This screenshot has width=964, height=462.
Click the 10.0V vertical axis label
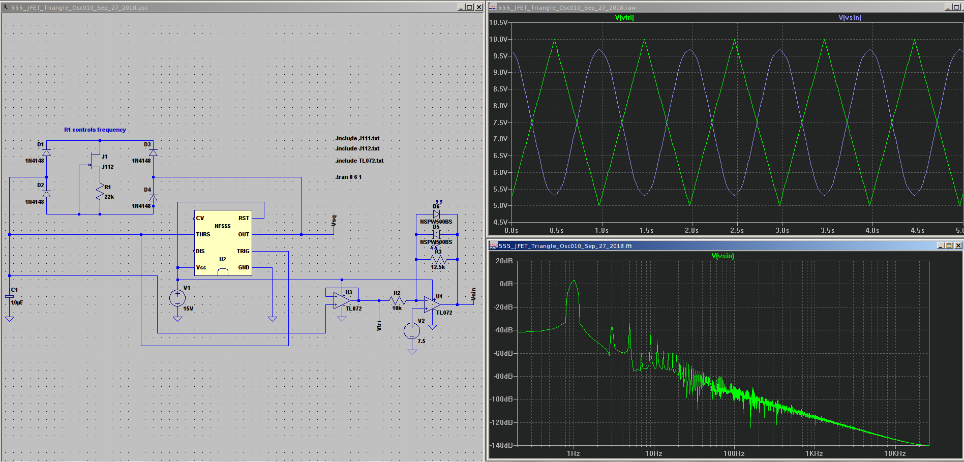(x=498, y=39)
